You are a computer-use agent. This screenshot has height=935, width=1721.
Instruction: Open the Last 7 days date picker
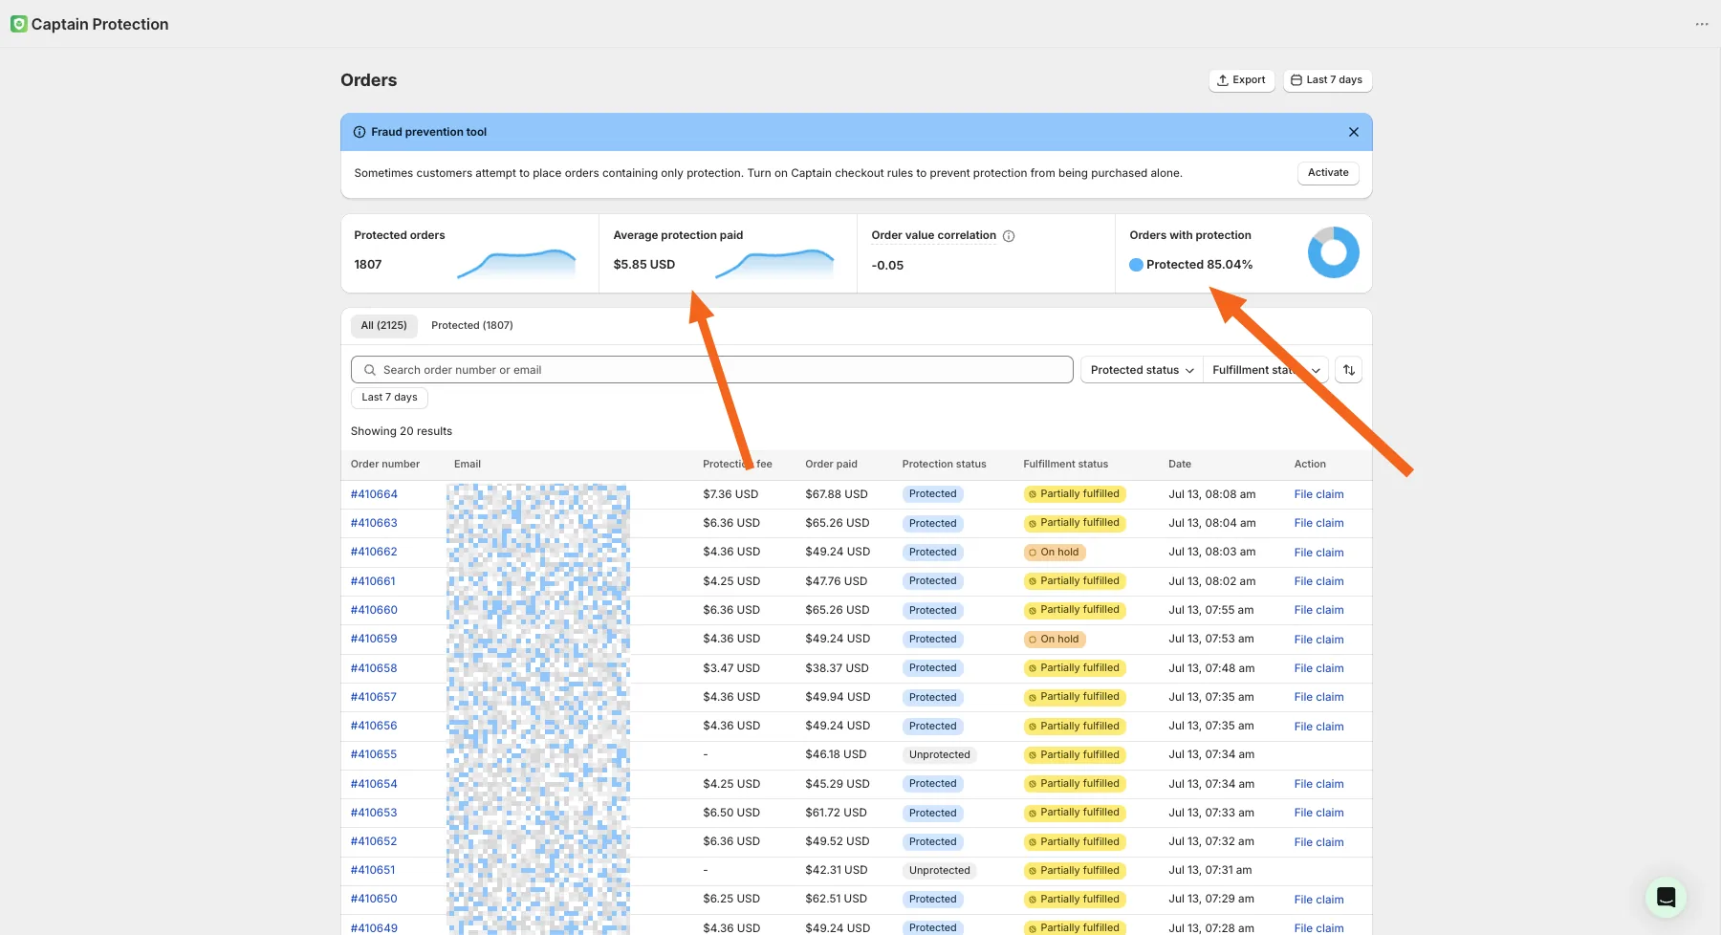[1327, 80]
